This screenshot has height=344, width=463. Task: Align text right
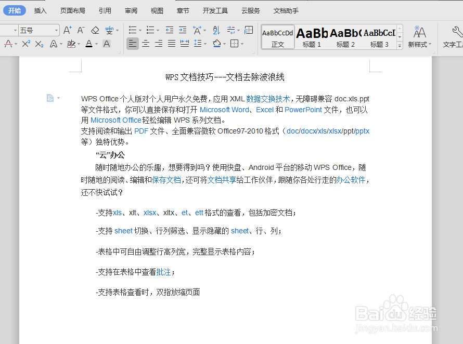[159, 44]
